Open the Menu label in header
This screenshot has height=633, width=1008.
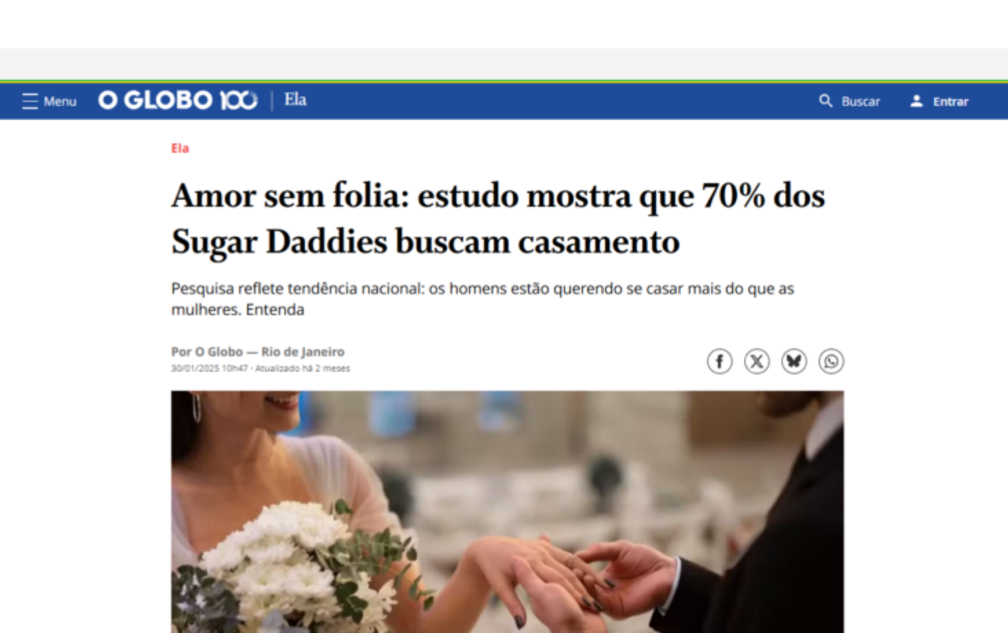[60, 102]
